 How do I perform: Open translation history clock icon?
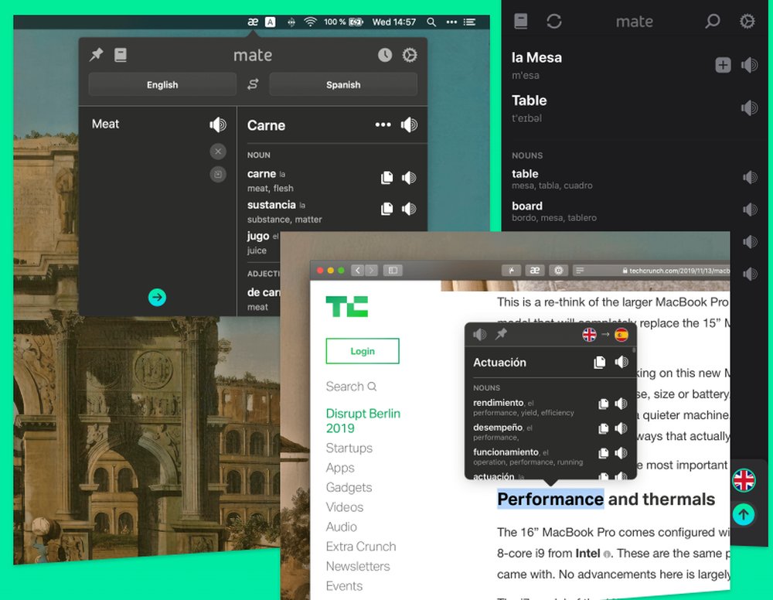[x=384, y=55]
